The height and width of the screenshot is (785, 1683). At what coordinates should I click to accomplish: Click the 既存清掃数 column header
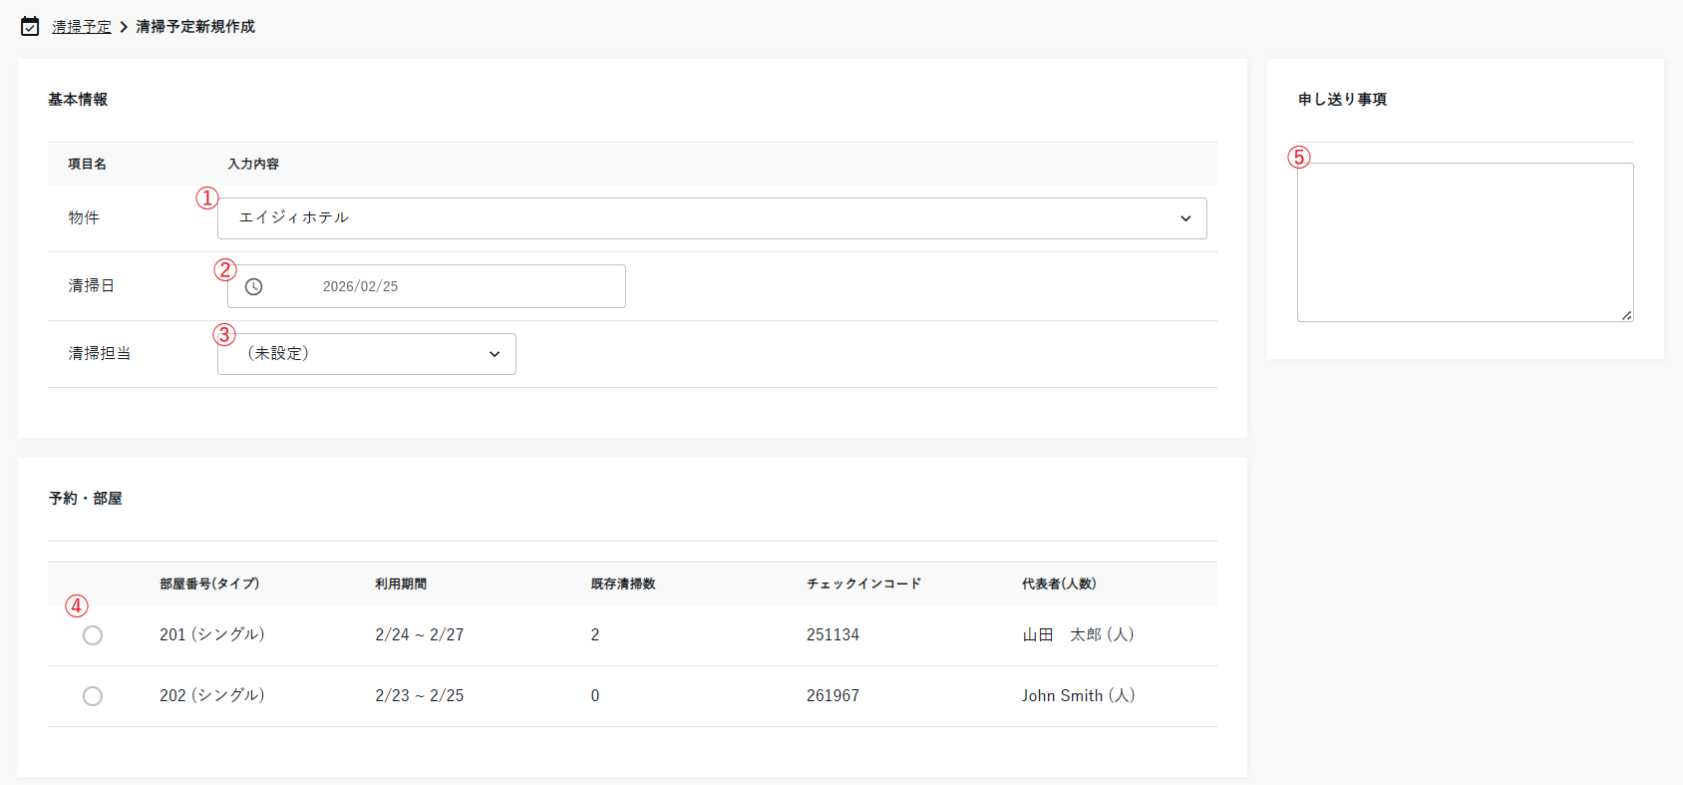coord(623,585)
